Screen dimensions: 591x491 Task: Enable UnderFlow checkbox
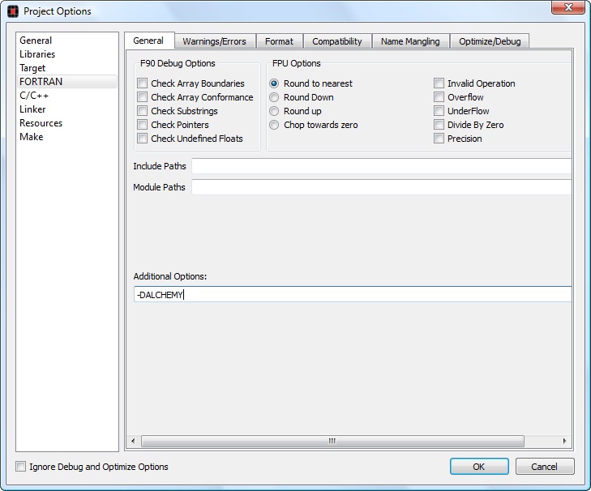pos(439,111)
